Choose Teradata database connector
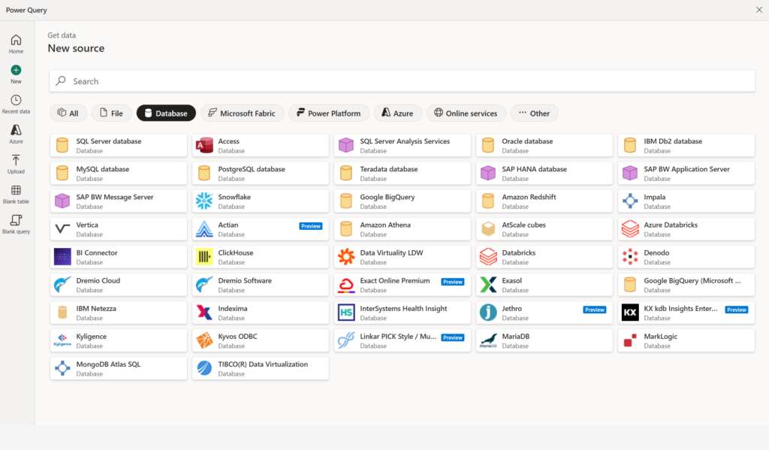769x450 pixels. (403, 174)
